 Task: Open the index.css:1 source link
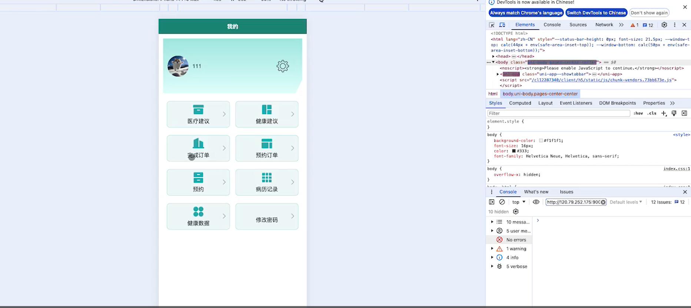point(677,169)
